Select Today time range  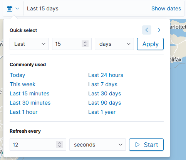tap(17, 75)
